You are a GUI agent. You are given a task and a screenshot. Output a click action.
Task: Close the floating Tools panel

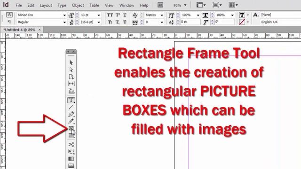(x=73, y=52)
